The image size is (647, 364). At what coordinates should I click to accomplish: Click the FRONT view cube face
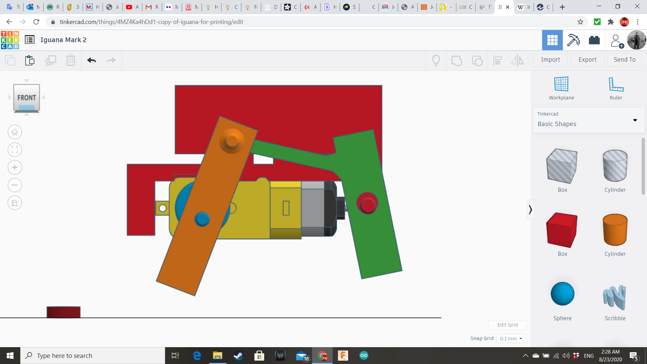27,97
